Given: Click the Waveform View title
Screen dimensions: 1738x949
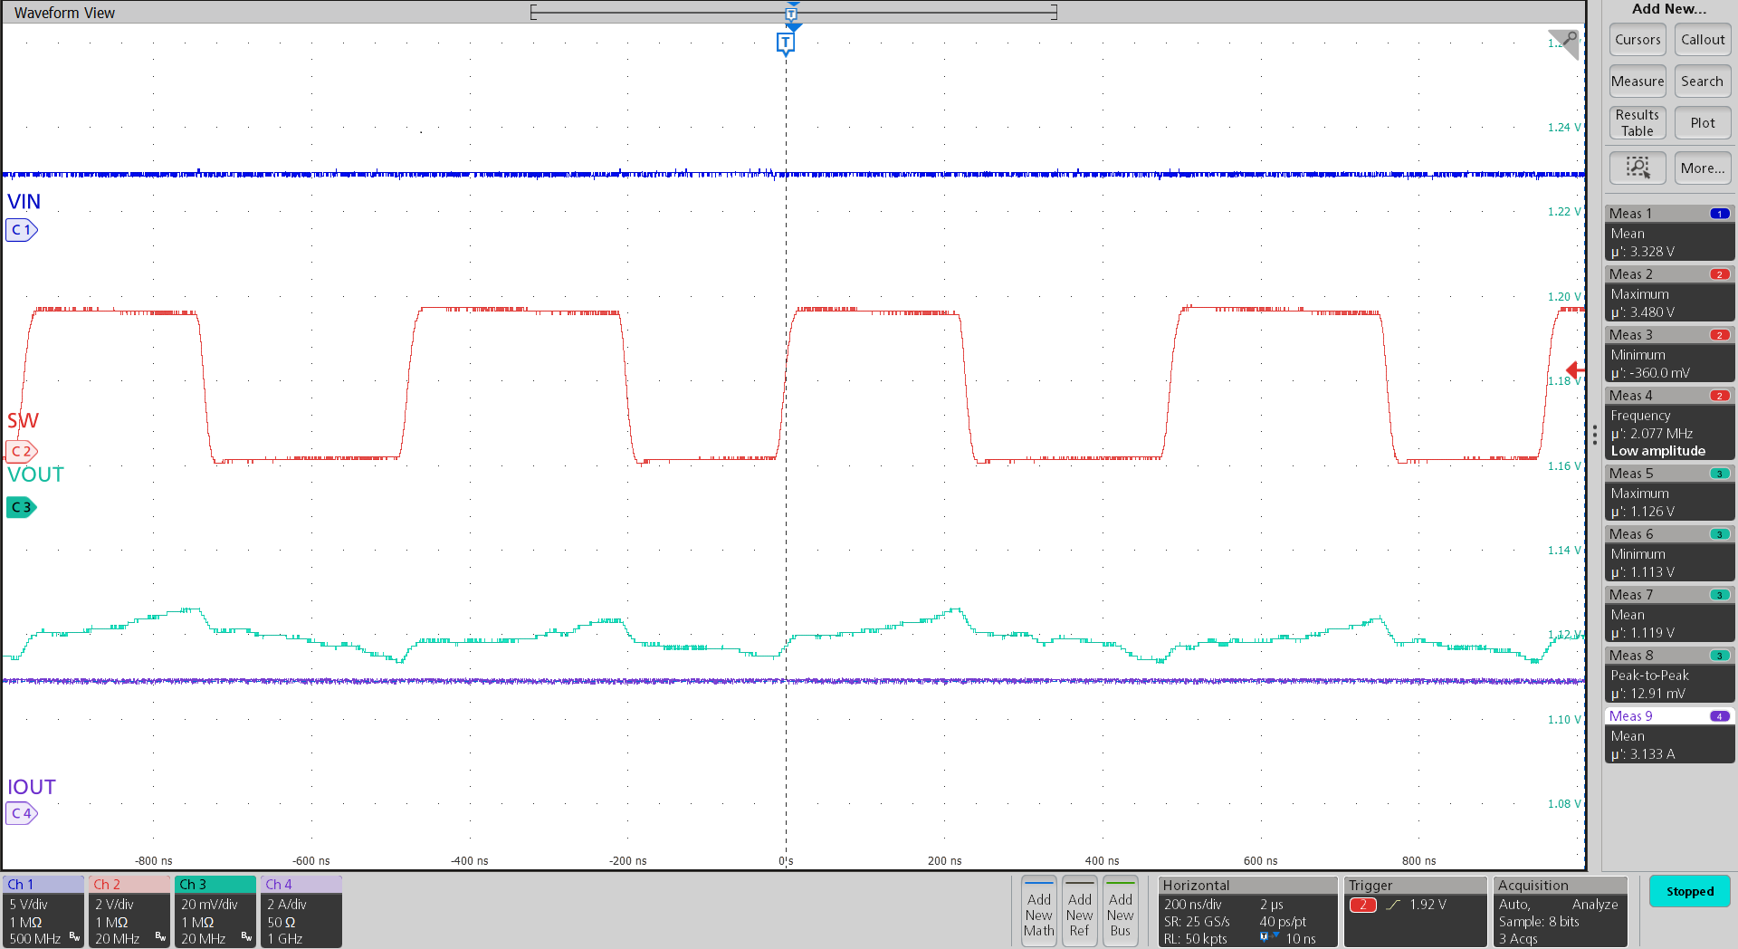Looking at the screenshot, I should 64,13.
